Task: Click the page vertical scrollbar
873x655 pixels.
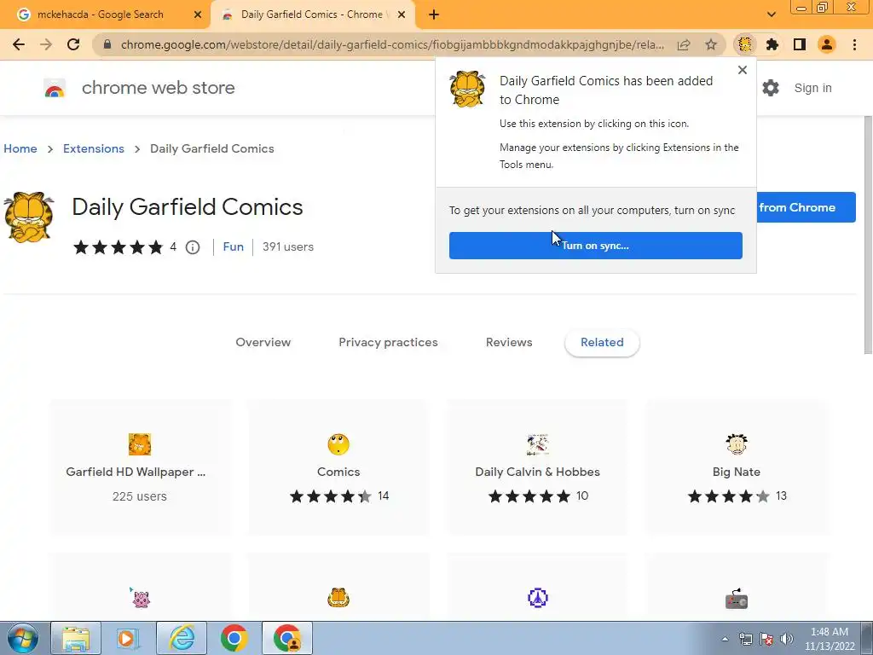Action: [x=867, y=234]
